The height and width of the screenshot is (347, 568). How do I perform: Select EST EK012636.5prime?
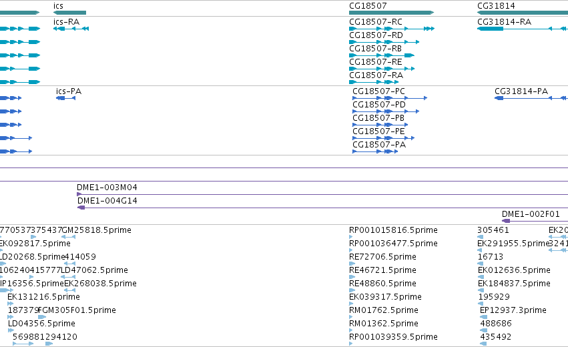point(514,270)
